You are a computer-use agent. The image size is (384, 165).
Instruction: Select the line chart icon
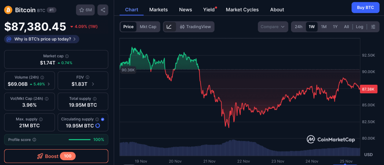click(x=169, y=27)
